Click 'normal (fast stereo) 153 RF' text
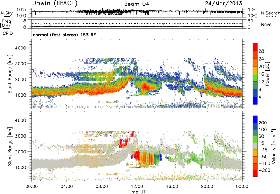Image resolution: width=280 pixels, height=194 pixels. click(x=64, y=35)
